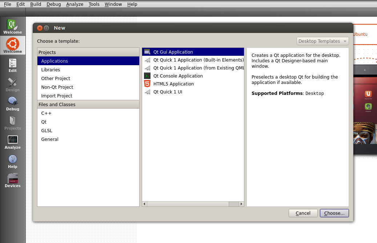Image resolution: width=377 pixels, height=243 pixels.
Task: Switch to Debug mode in sidebar
Action: pyautogui.click(x=13, y=104)
